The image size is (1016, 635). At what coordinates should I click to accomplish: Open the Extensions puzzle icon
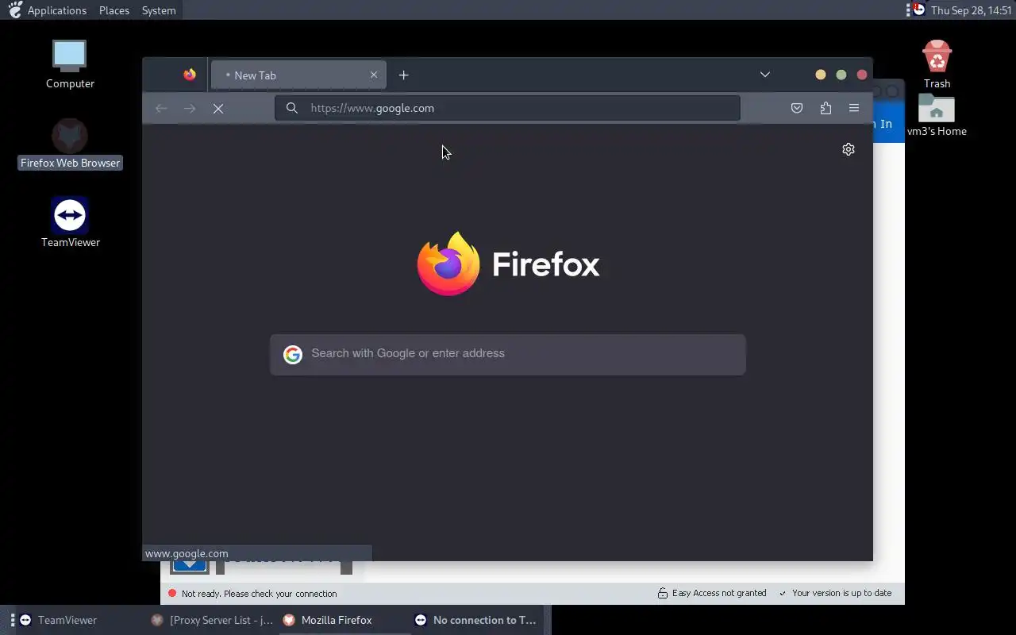point(825,108)
